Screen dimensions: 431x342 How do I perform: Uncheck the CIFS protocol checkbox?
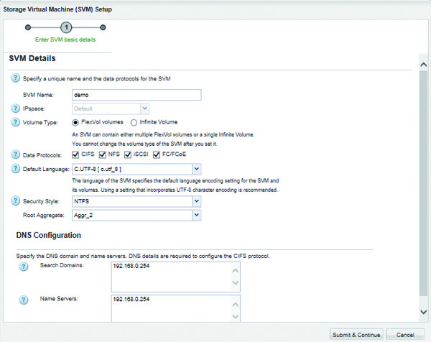tap(75, 154)
